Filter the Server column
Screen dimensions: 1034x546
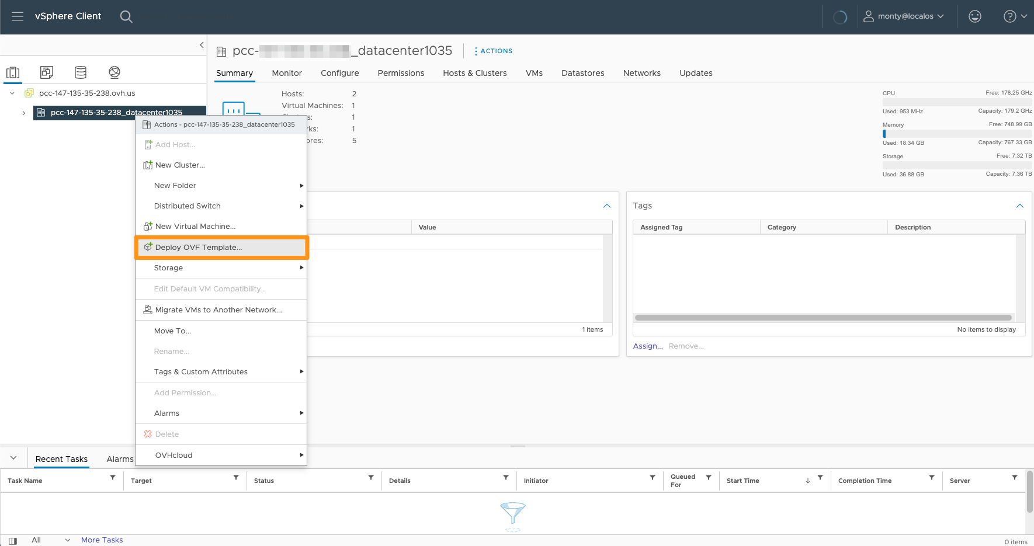[1015, 478]
